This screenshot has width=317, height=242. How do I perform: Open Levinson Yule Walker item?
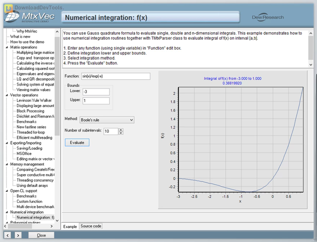(34, 100)
